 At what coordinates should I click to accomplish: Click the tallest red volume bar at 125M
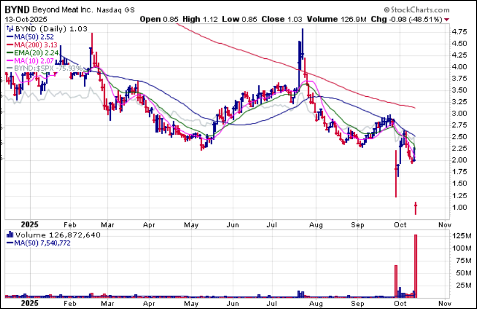click(x=416, y=266)
